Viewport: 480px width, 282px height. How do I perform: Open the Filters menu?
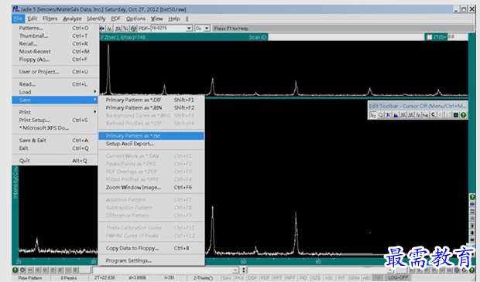click(x=50, y=19)
